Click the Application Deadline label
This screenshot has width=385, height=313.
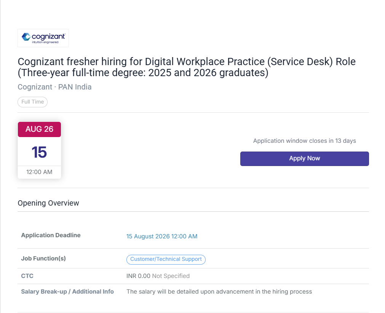(x=51, y=235)
